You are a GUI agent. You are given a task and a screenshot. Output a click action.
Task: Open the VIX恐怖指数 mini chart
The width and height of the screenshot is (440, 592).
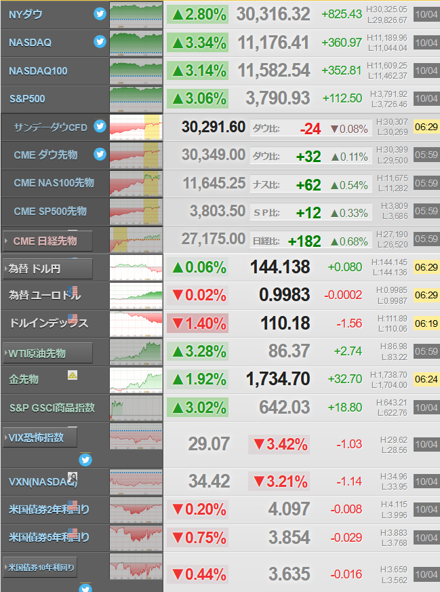136,436
